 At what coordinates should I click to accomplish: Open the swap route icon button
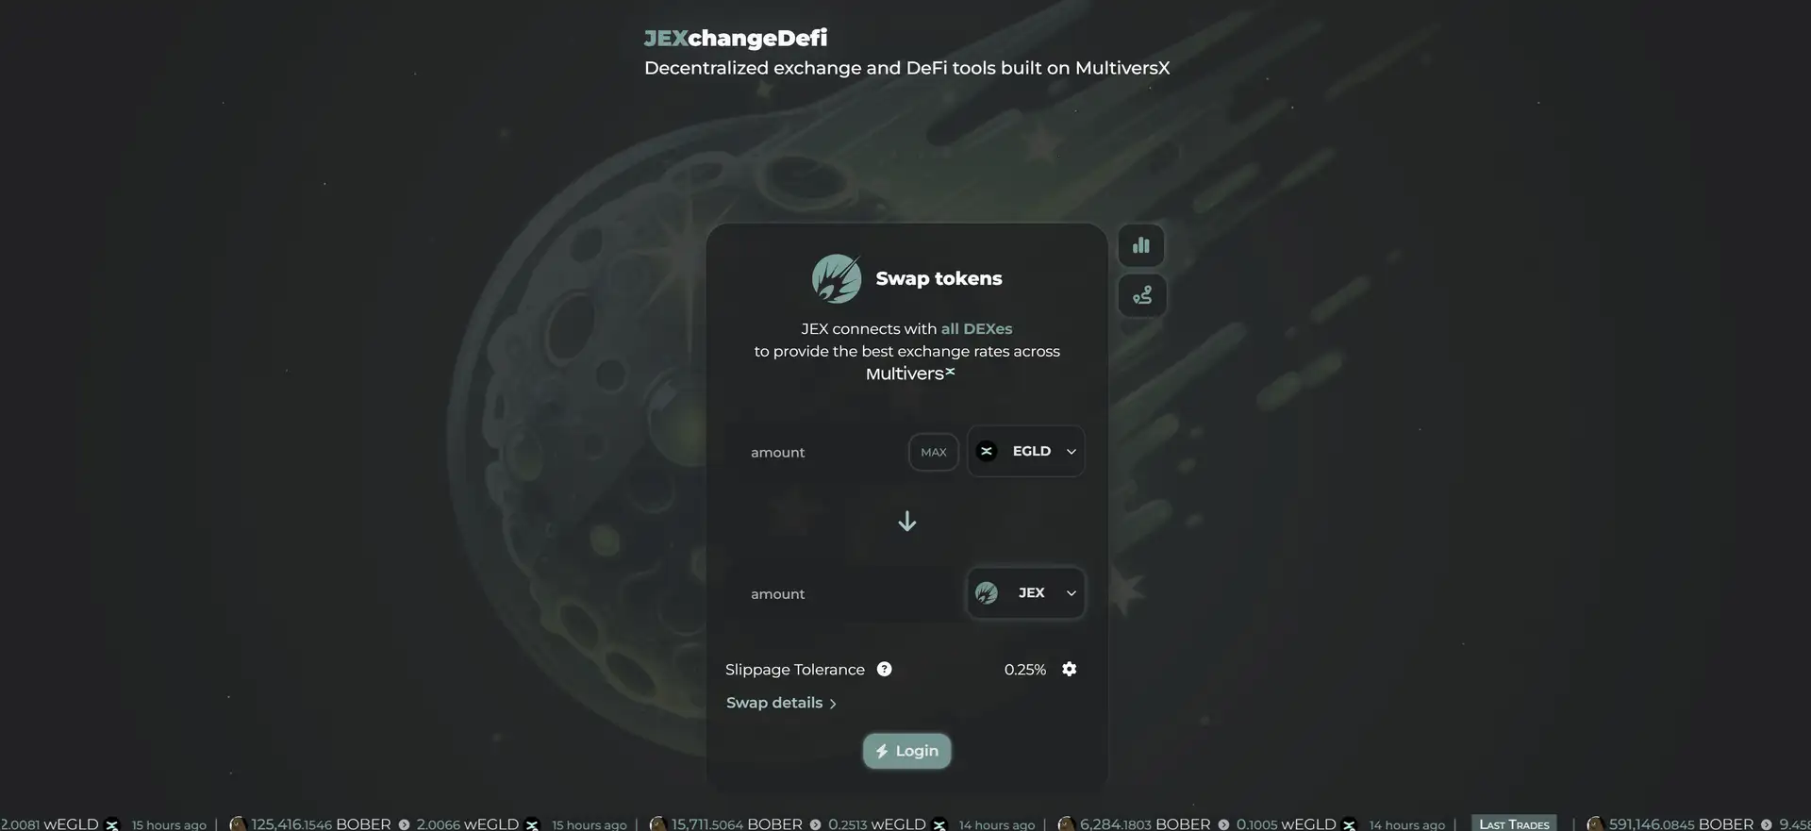point(1141,295)
